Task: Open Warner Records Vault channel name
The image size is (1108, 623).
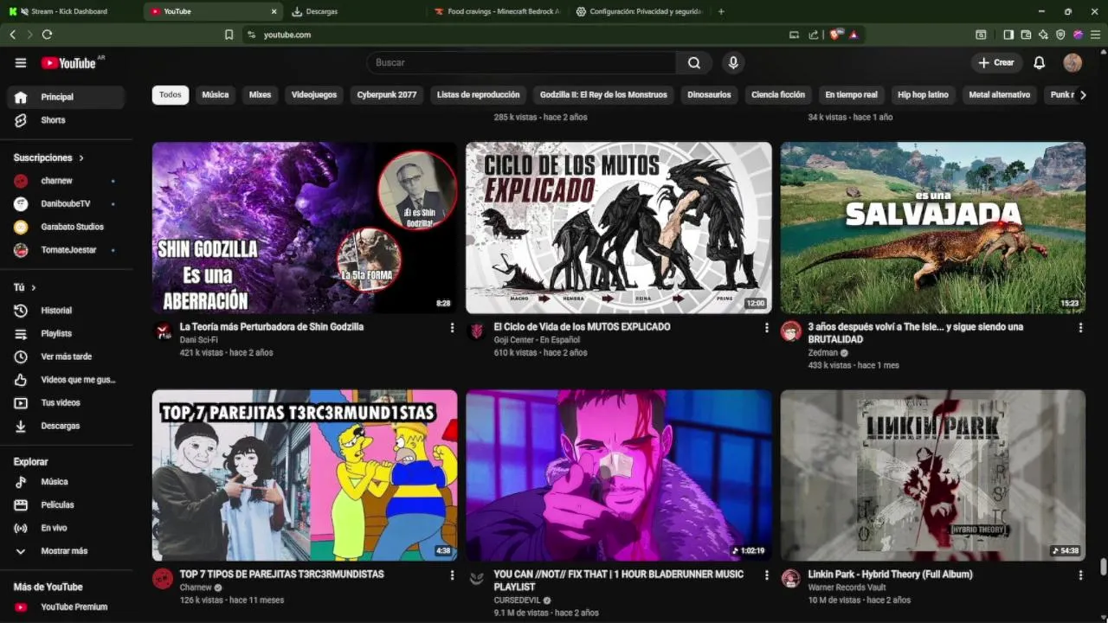Action: pos(847,588)
